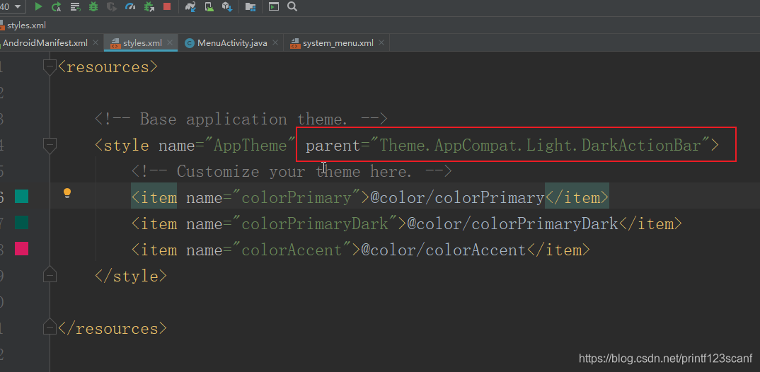This screenshot has width=760, height=372.
Task: Click 'Customize your theme here' comment
Action: point(292,171)
